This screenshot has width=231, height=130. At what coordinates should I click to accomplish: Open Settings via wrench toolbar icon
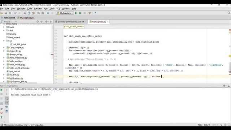point(90,13)
